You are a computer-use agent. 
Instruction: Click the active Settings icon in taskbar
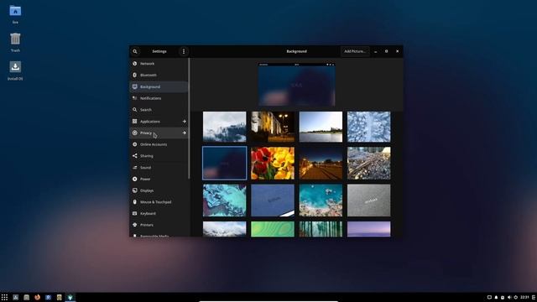click(x=70, y=297)
